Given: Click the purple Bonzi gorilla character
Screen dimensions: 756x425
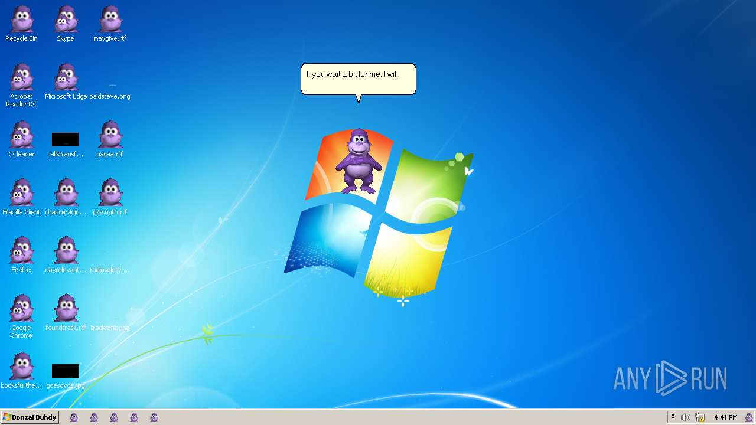Looking at the screenshot, I should tap(359, 161).
